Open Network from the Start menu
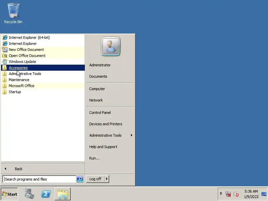This screenshot has height=201, width=268. pyautogui.click(x=96, y=100)
